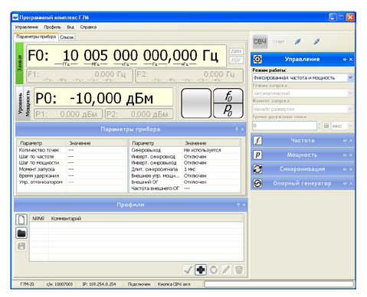The height and width of the screenshot is (297, 367).
Task: Click the P0 power display
Action: [103, 97]
